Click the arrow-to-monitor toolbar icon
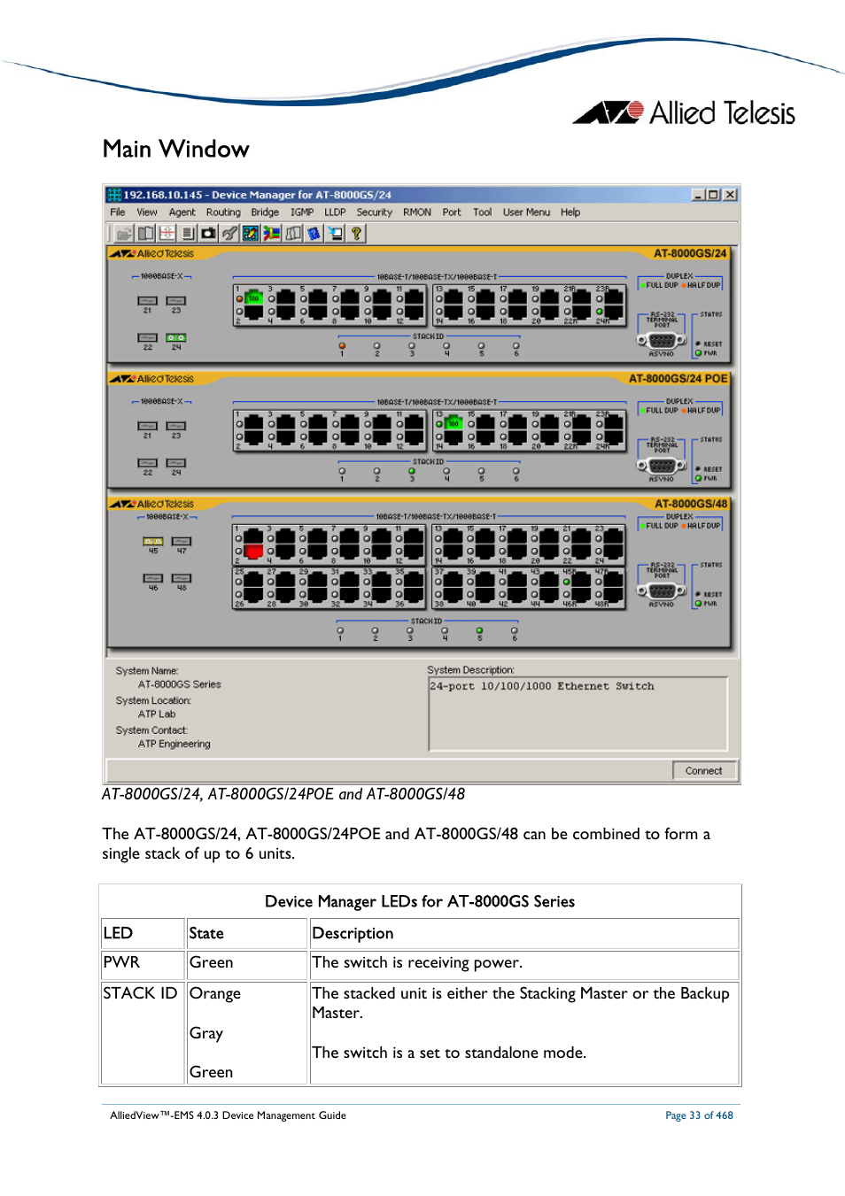This screenshot has width=845, height=1196. [336, 234]
